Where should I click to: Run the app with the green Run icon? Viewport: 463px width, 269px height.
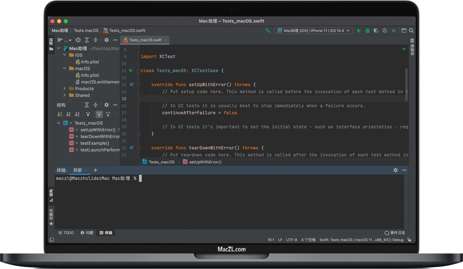click(x=359, y=30)
